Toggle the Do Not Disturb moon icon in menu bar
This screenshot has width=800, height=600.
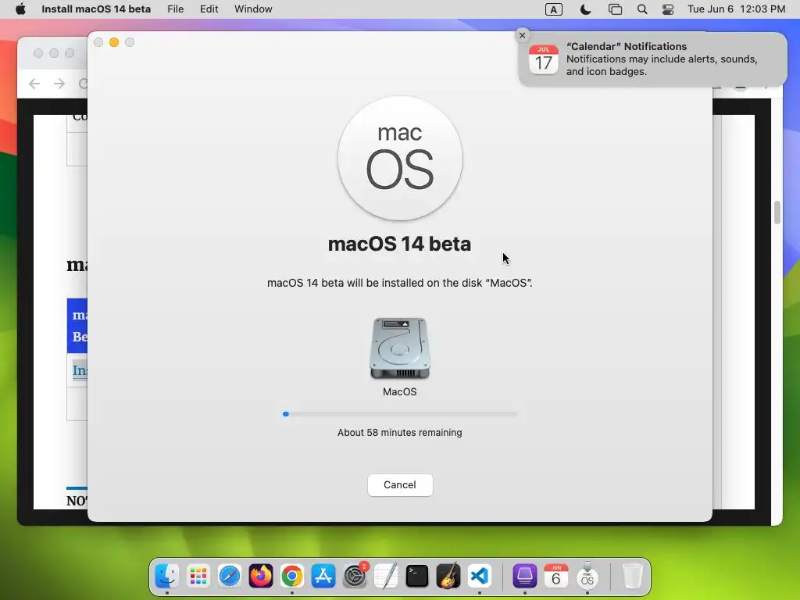(x=585, y=9)
